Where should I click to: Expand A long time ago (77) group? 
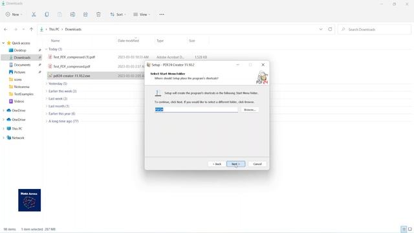click(47, 121)
